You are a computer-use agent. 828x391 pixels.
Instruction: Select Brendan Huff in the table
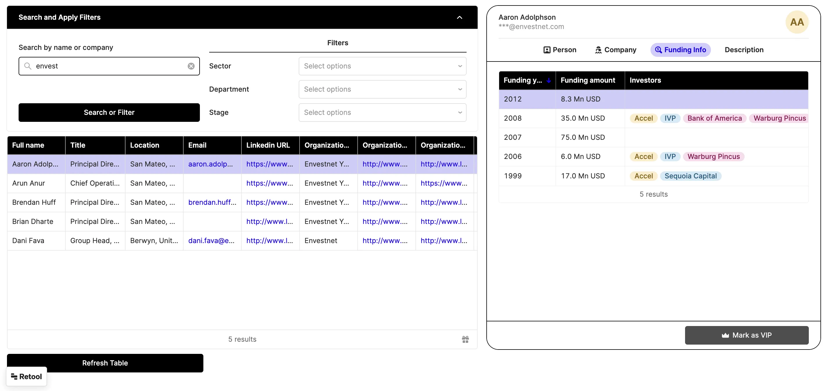click(34, 202)
